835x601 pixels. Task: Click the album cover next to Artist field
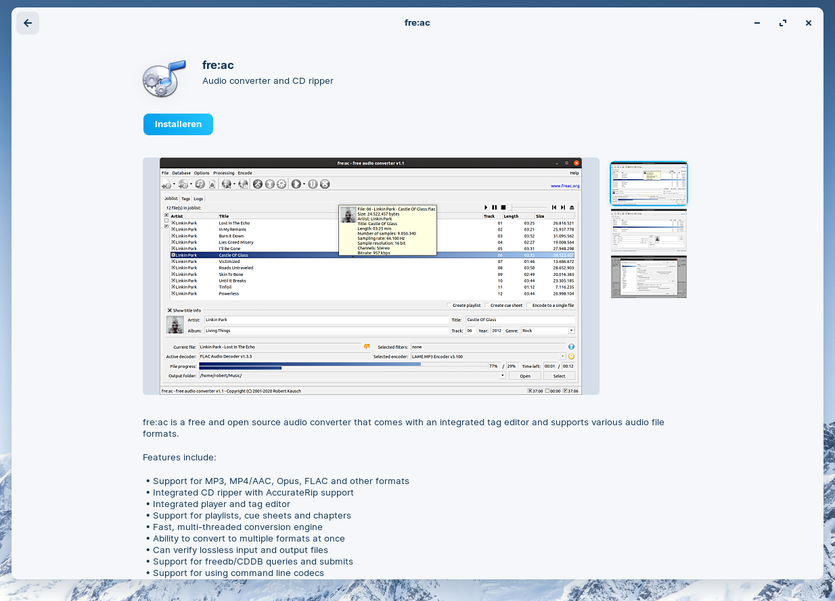(175, 324)
